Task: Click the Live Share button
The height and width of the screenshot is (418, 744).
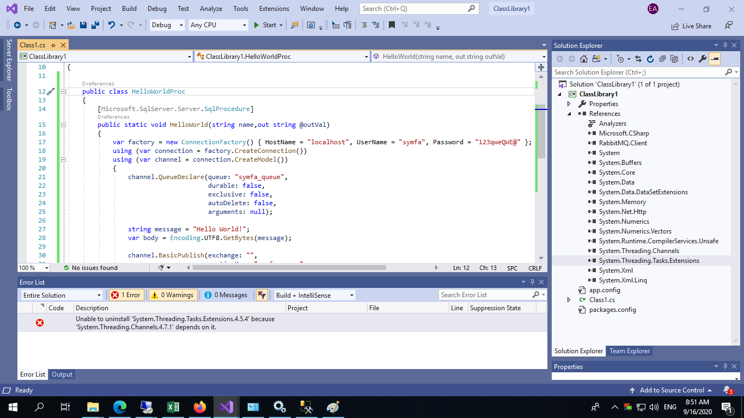Action: pyautogui.click(x=692, y=26)
